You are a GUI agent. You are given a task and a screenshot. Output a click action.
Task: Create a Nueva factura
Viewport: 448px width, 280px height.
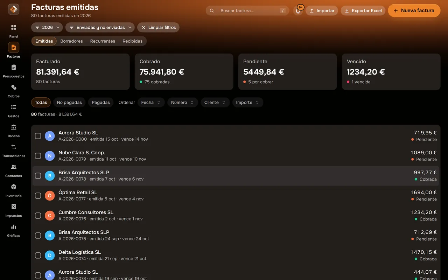click(x=414, y=10)
